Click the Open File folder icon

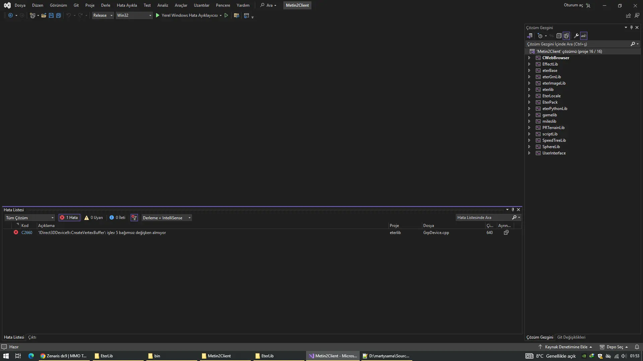(x=44, y=15)
